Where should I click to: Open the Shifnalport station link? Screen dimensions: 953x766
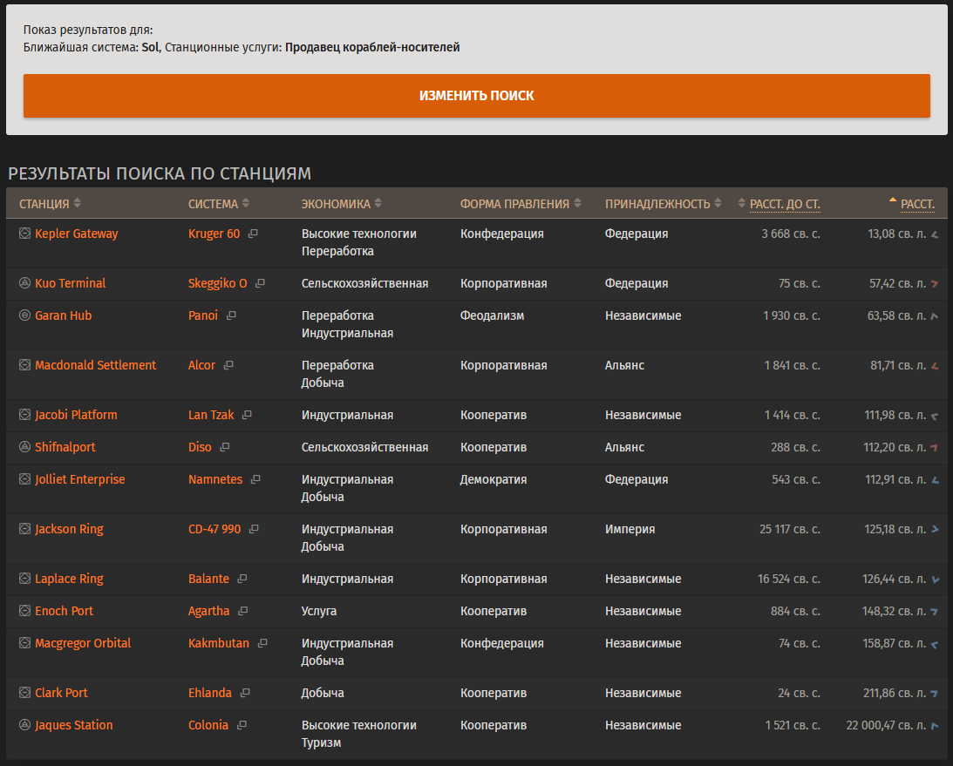click(x=65, y=447)
